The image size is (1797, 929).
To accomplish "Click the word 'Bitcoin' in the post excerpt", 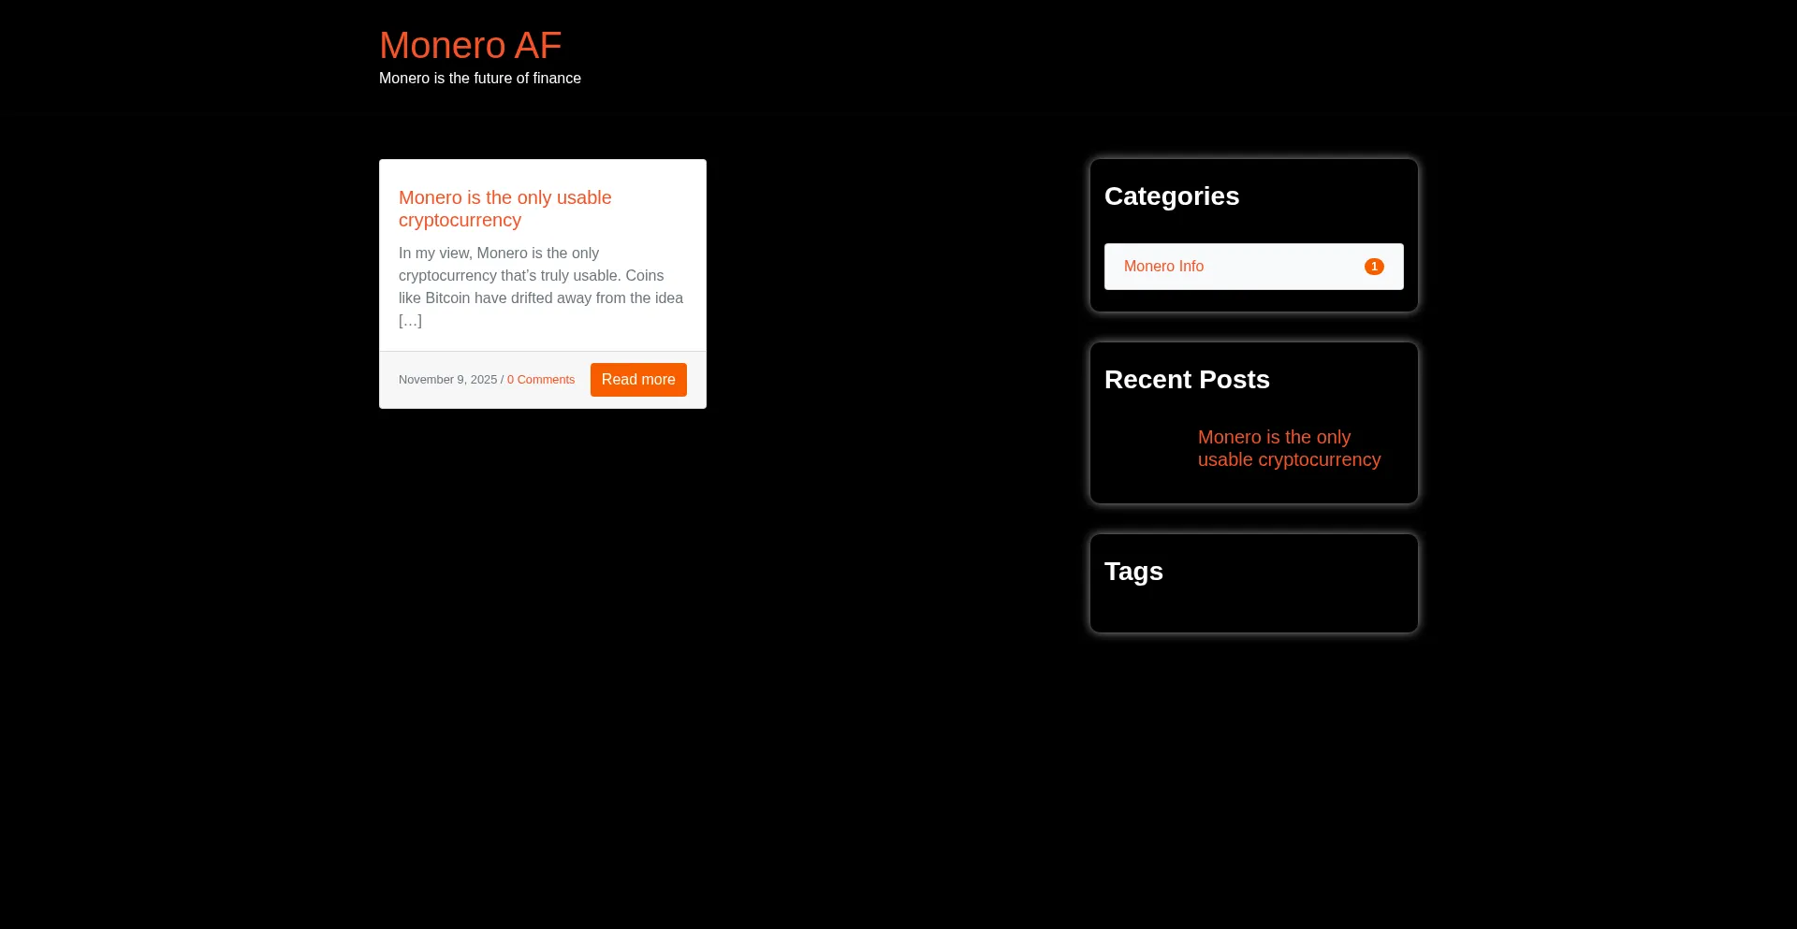I will [x=447, y=298].
